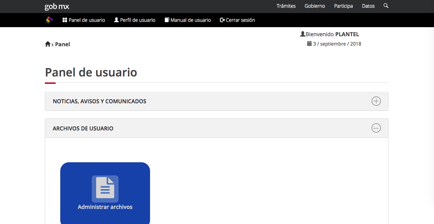Click the Archivos de Usuario header
This screenshot has width=434, height=224.
tap(83, 128)
